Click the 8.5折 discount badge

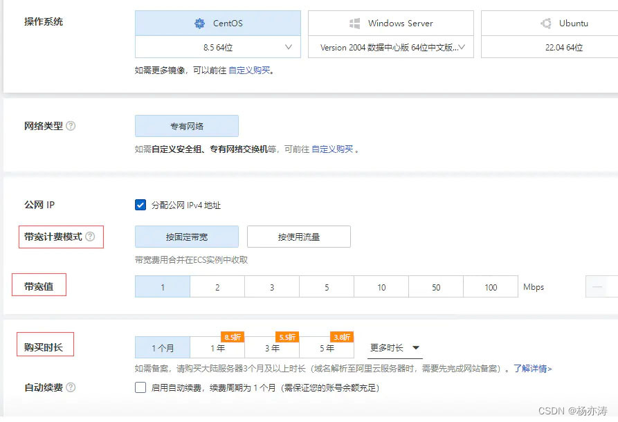click(233, 338)
